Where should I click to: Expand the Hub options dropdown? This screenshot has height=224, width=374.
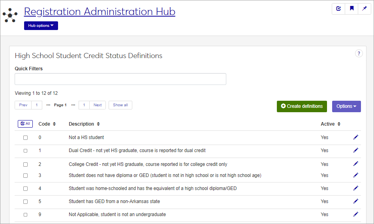click(x=41, y=26)
